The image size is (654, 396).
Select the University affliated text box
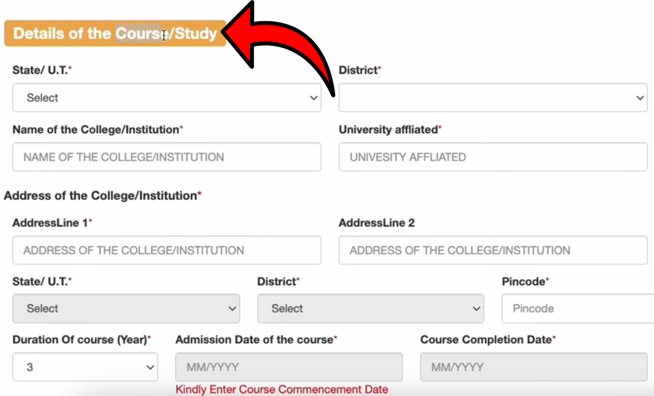click(493, 157)
